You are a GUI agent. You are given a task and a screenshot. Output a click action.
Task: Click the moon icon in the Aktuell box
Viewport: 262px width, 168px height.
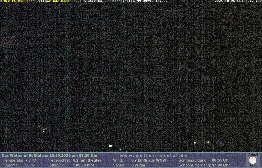pos(253,160)
